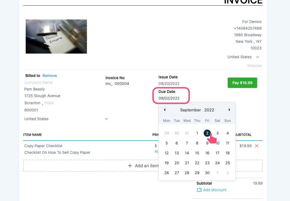Select September 16 in calendar
This screenshot has height=201, width=290.
click(x=207, y=153)
